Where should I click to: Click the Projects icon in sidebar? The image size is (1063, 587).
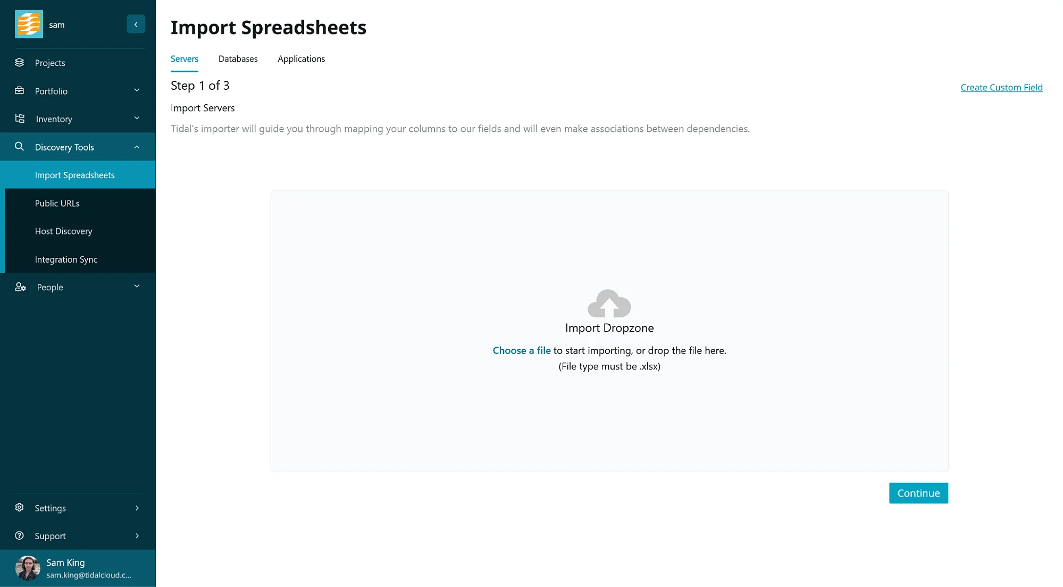20,62
